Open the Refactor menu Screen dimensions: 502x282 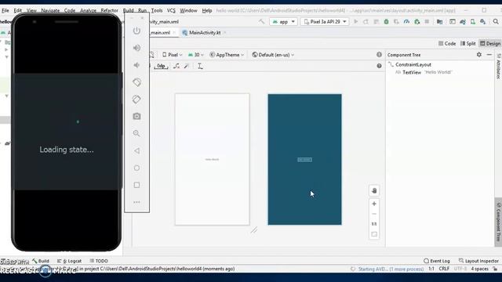click(110, 10)
